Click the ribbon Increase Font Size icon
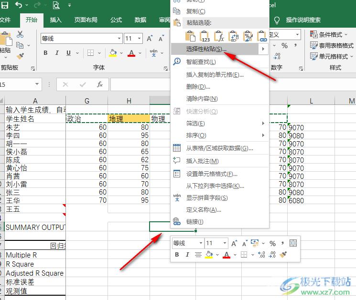 (150, 39)
